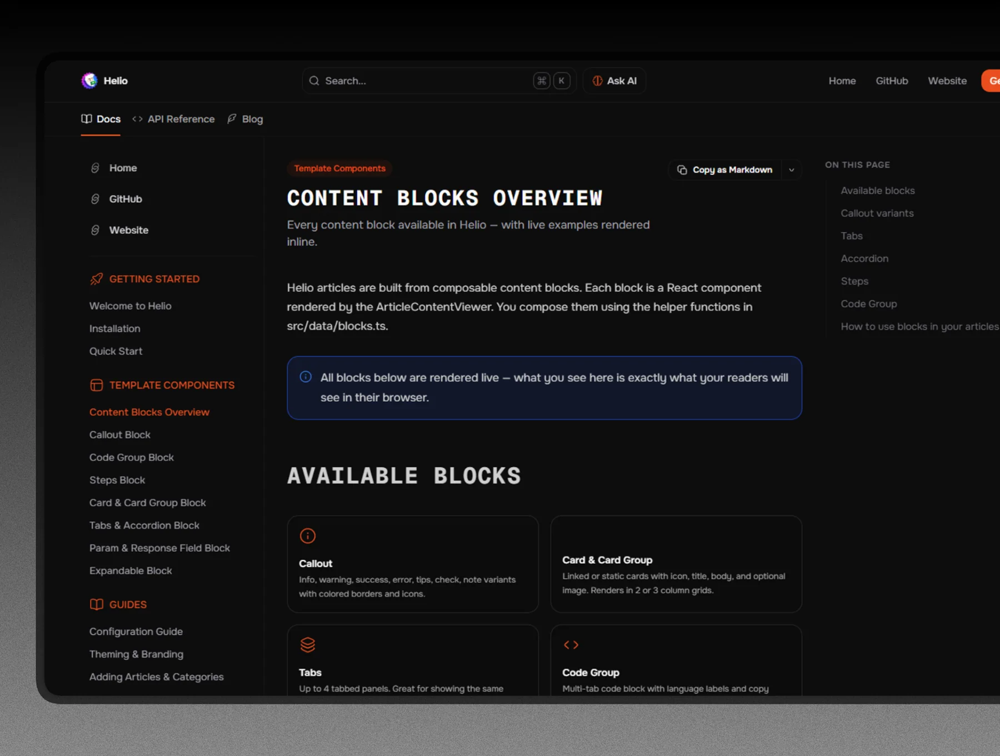Screen dimensions: 1000x756
Task: Open Home in top navigation
Action: click(842, 81)
